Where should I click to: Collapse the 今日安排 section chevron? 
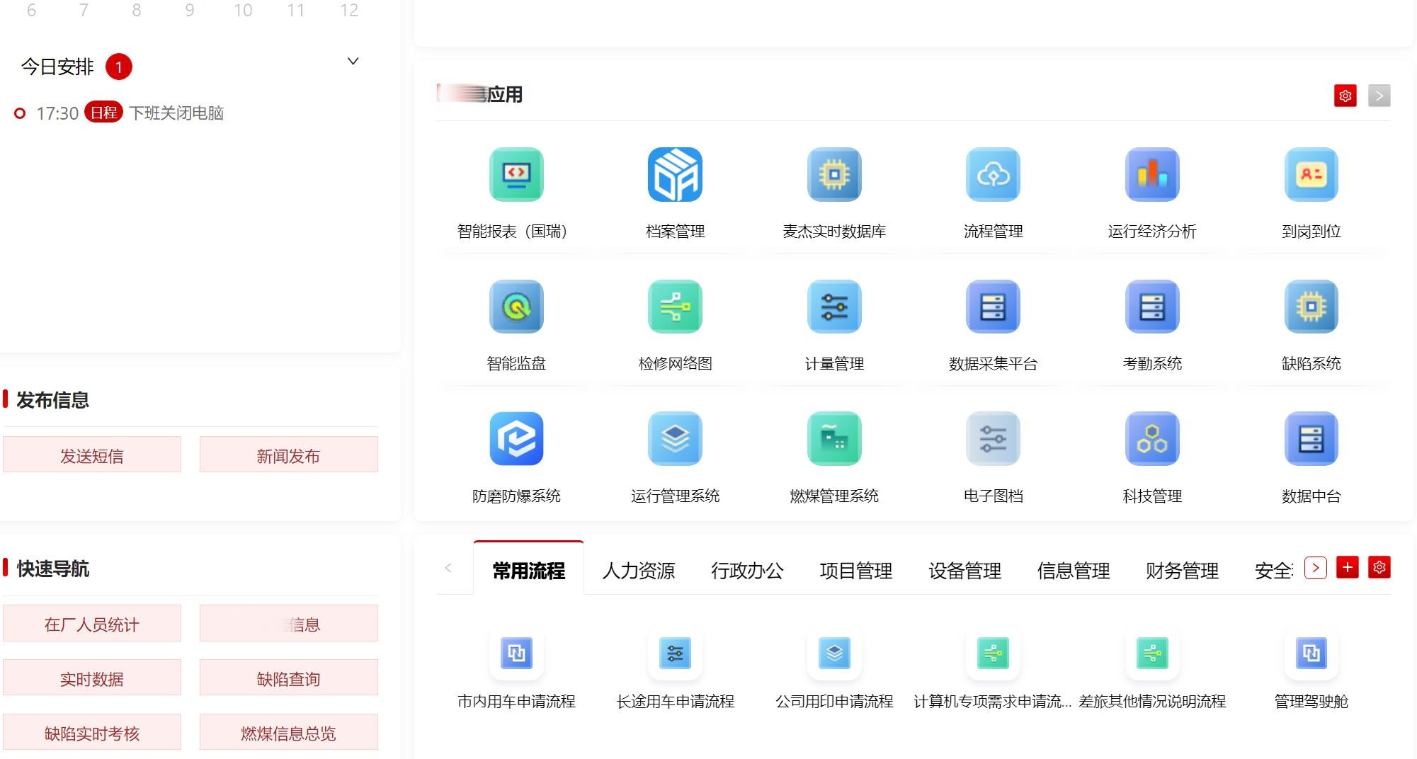pos(352,61)
